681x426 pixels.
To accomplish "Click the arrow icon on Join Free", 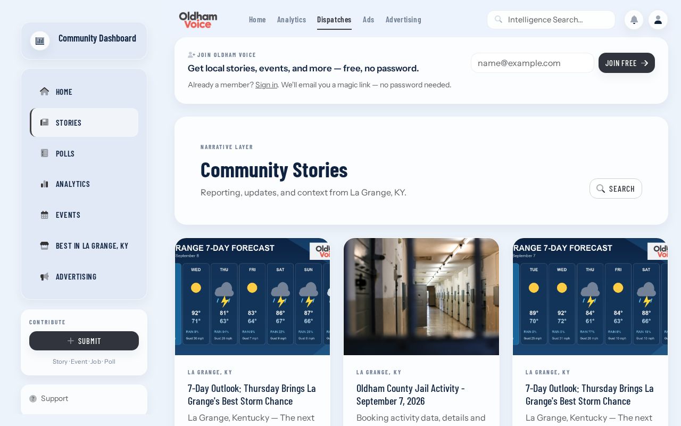I will pos(644,63).
